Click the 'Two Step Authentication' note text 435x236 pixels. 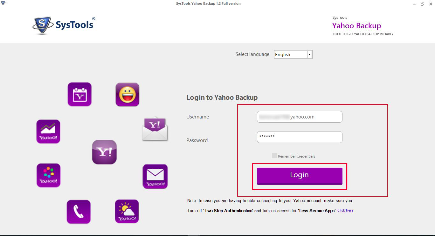228,211
